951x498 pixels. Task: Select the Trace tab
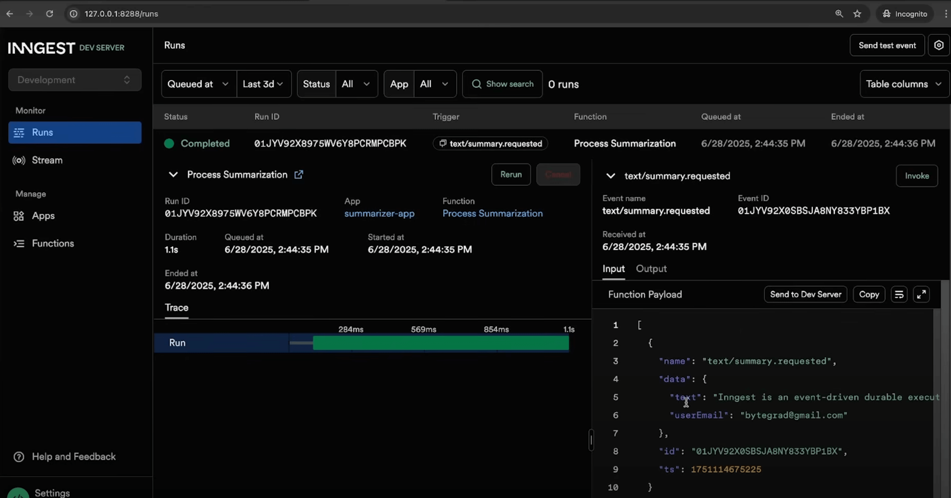tap(177, 307)
